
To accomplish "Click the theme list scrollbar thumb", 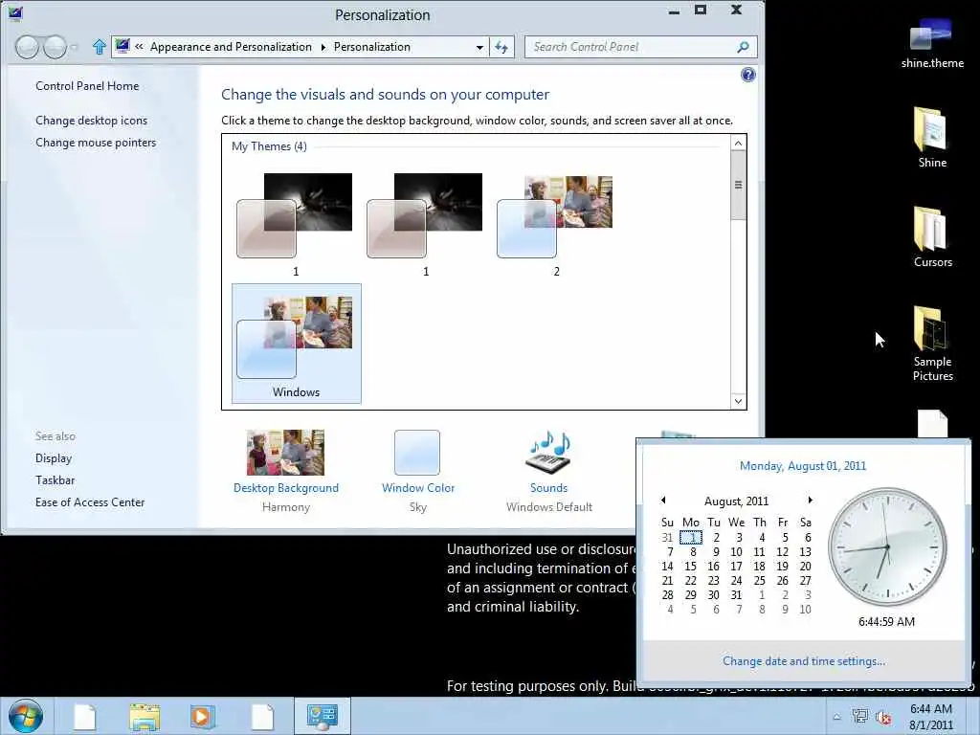I will (x=738, y=185).
